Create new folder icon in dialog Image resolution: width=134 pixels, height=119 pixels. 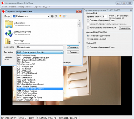point(60,16)
